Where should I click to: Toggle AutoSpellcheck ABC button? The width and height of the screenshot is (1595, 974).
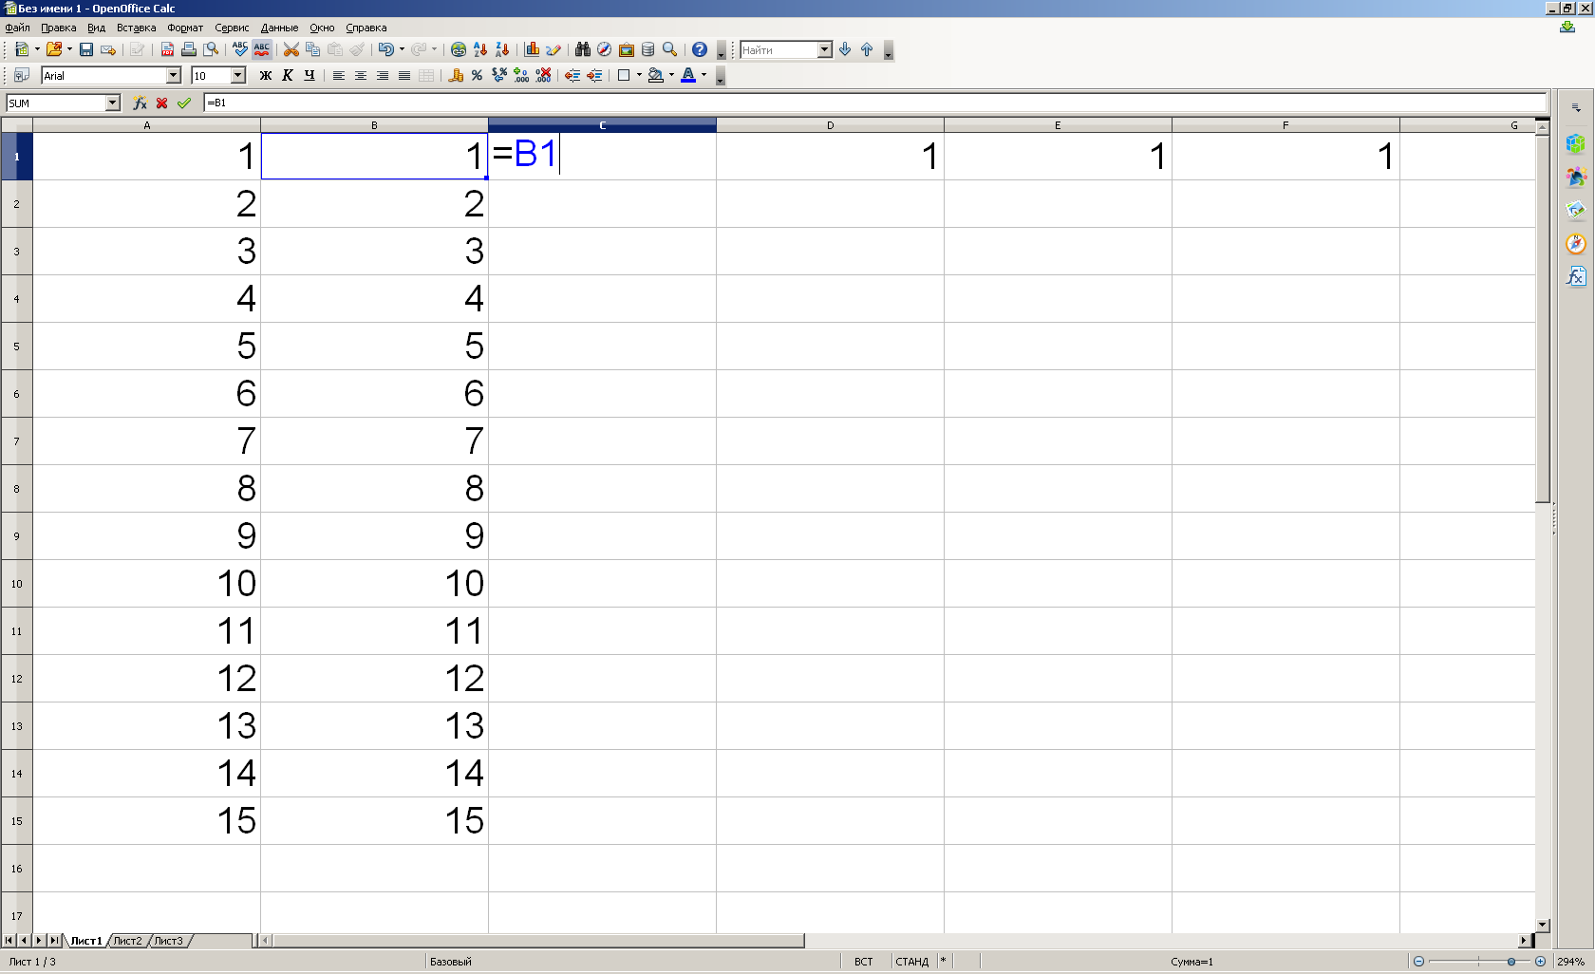pyautogui.click(x=262, y=49)
